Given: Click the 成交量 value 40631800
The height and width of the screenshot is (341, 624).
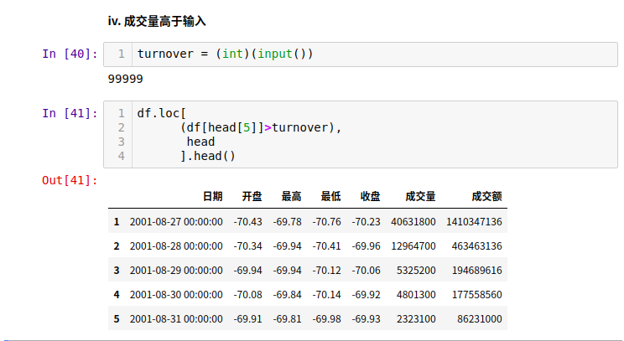Looking at the screenshot, I should point(413,222).
